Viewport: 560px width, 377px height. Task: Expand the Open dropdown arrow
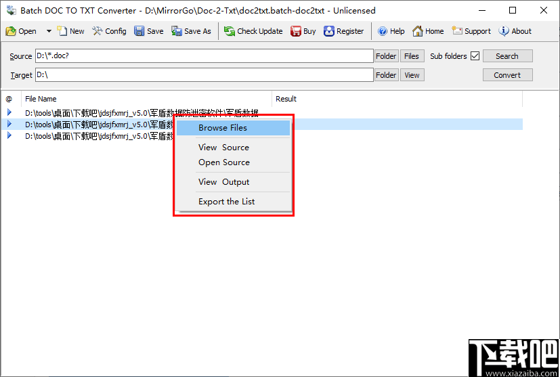click(x=49, y=31)
